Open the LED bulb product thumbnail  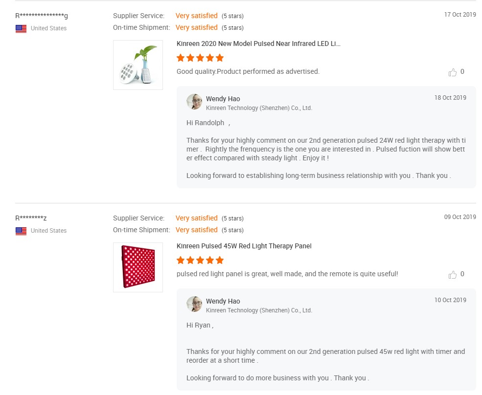click(138, 65)
